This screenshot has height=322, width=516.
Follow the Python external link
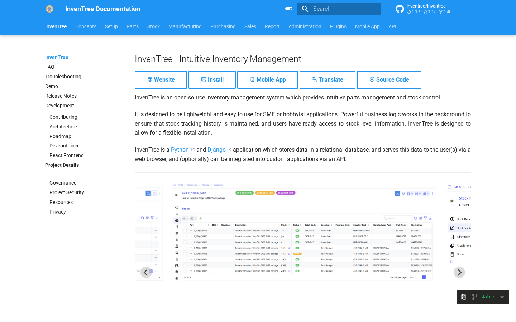tap(183, 150)
